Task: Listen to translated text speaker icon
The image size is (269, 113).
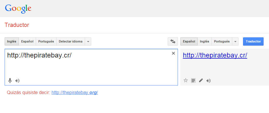Action: click(x=209, y=81)
